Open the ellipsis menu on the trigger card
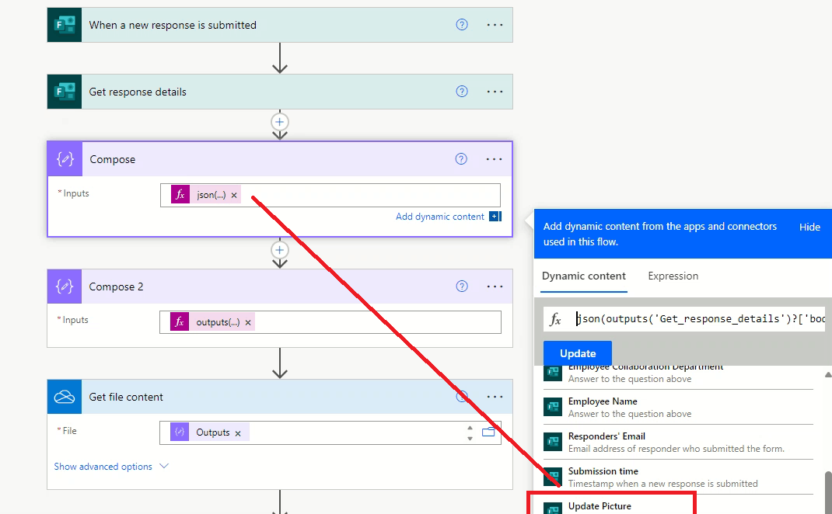 495,24
